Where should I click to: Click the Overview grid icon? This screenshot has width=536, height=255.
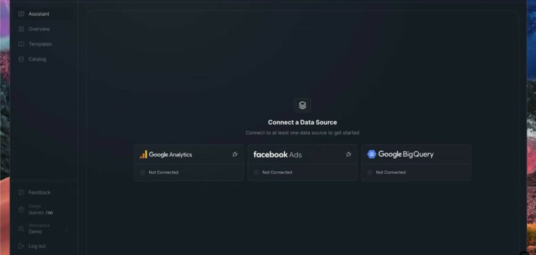click(x=21, y=29)
